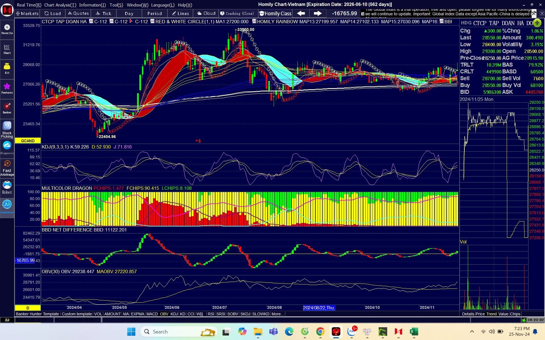Open the Cloud toolbar button
Image resolution: width=545 pixels, height=340 pixels.
coord(206,13)
